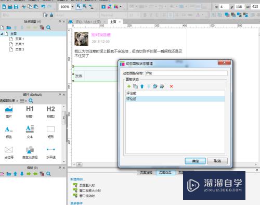Delete page icon in the sitemap panel
This screenshot has height=205, width=260.
pos(42,28)
